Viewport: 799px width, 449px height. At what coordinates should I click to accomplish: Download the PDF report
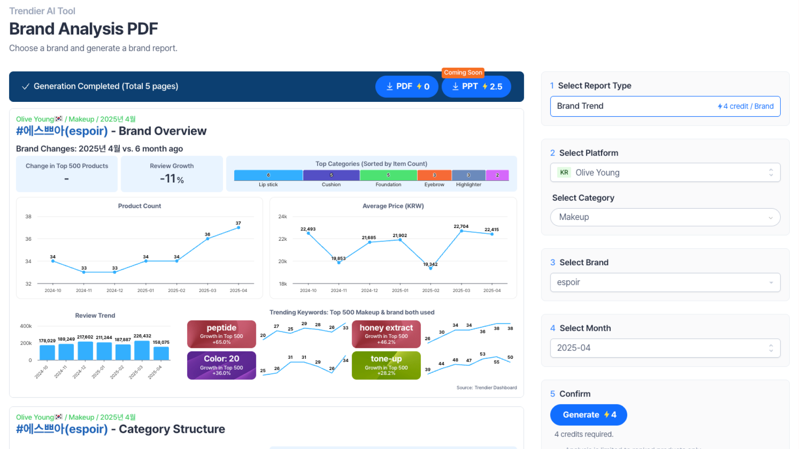407,86
